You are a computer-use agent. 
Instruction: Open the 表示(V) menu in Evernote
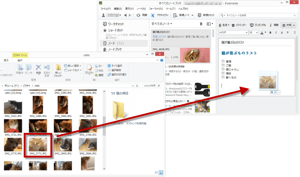coord(129,9)
